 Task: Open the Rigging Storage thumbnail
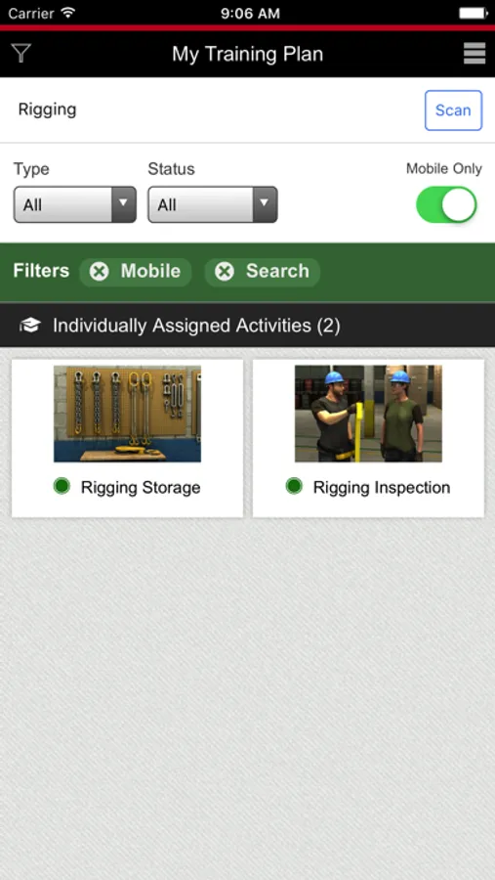coord(127,415)
